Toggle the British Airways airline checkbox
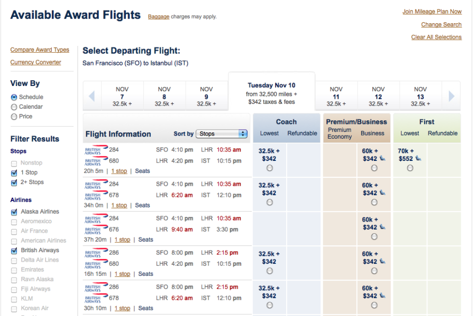 [14, 251]
